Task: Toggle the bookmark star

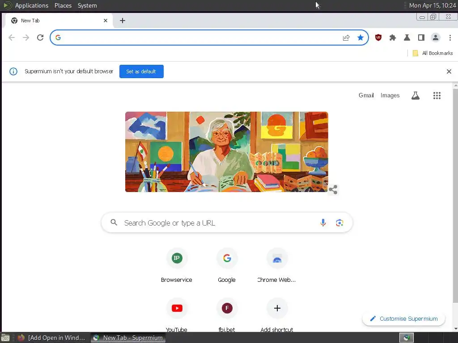Action: [360, 38]
